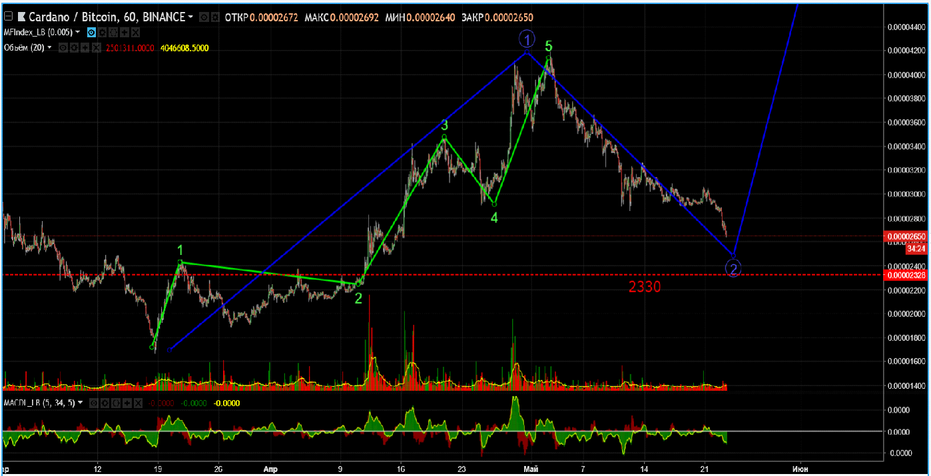Image resolution: width=931 pixels, height=476 pixels.
Task: Open the MFIndex_LB indicator dropdown arrow
Action: 77,32
